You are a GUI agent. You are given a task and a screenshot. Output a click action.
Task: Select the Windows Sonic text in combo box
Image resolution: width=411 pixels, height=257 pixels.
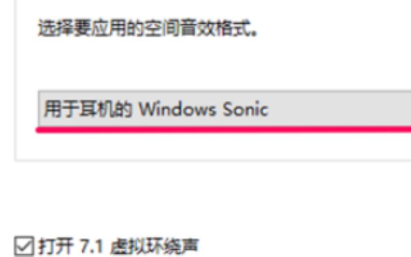203,109
